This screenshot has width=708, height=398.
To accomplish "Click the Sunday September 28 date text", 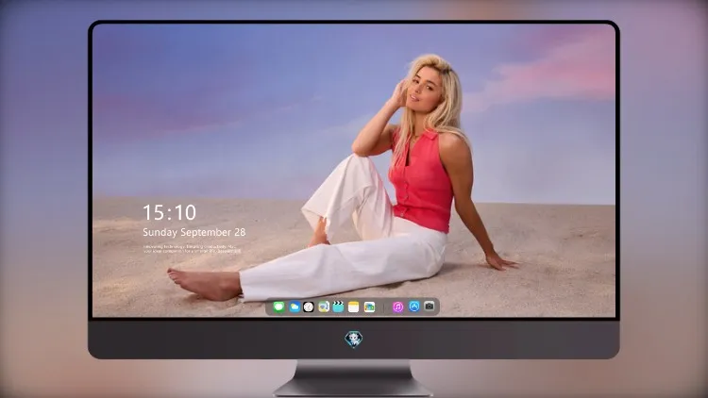I will pyautogui.click(x=194, y=232).
